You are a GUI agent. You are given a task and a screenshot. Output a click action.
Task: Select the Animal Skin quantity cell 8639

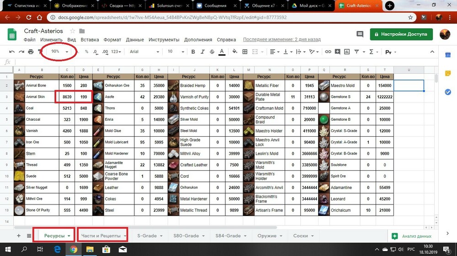(x=67, y=97)
